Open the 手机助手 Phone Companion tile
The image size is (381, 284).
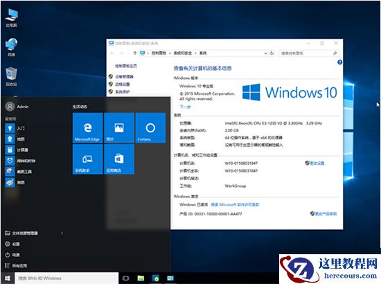[x=87, y=159]
